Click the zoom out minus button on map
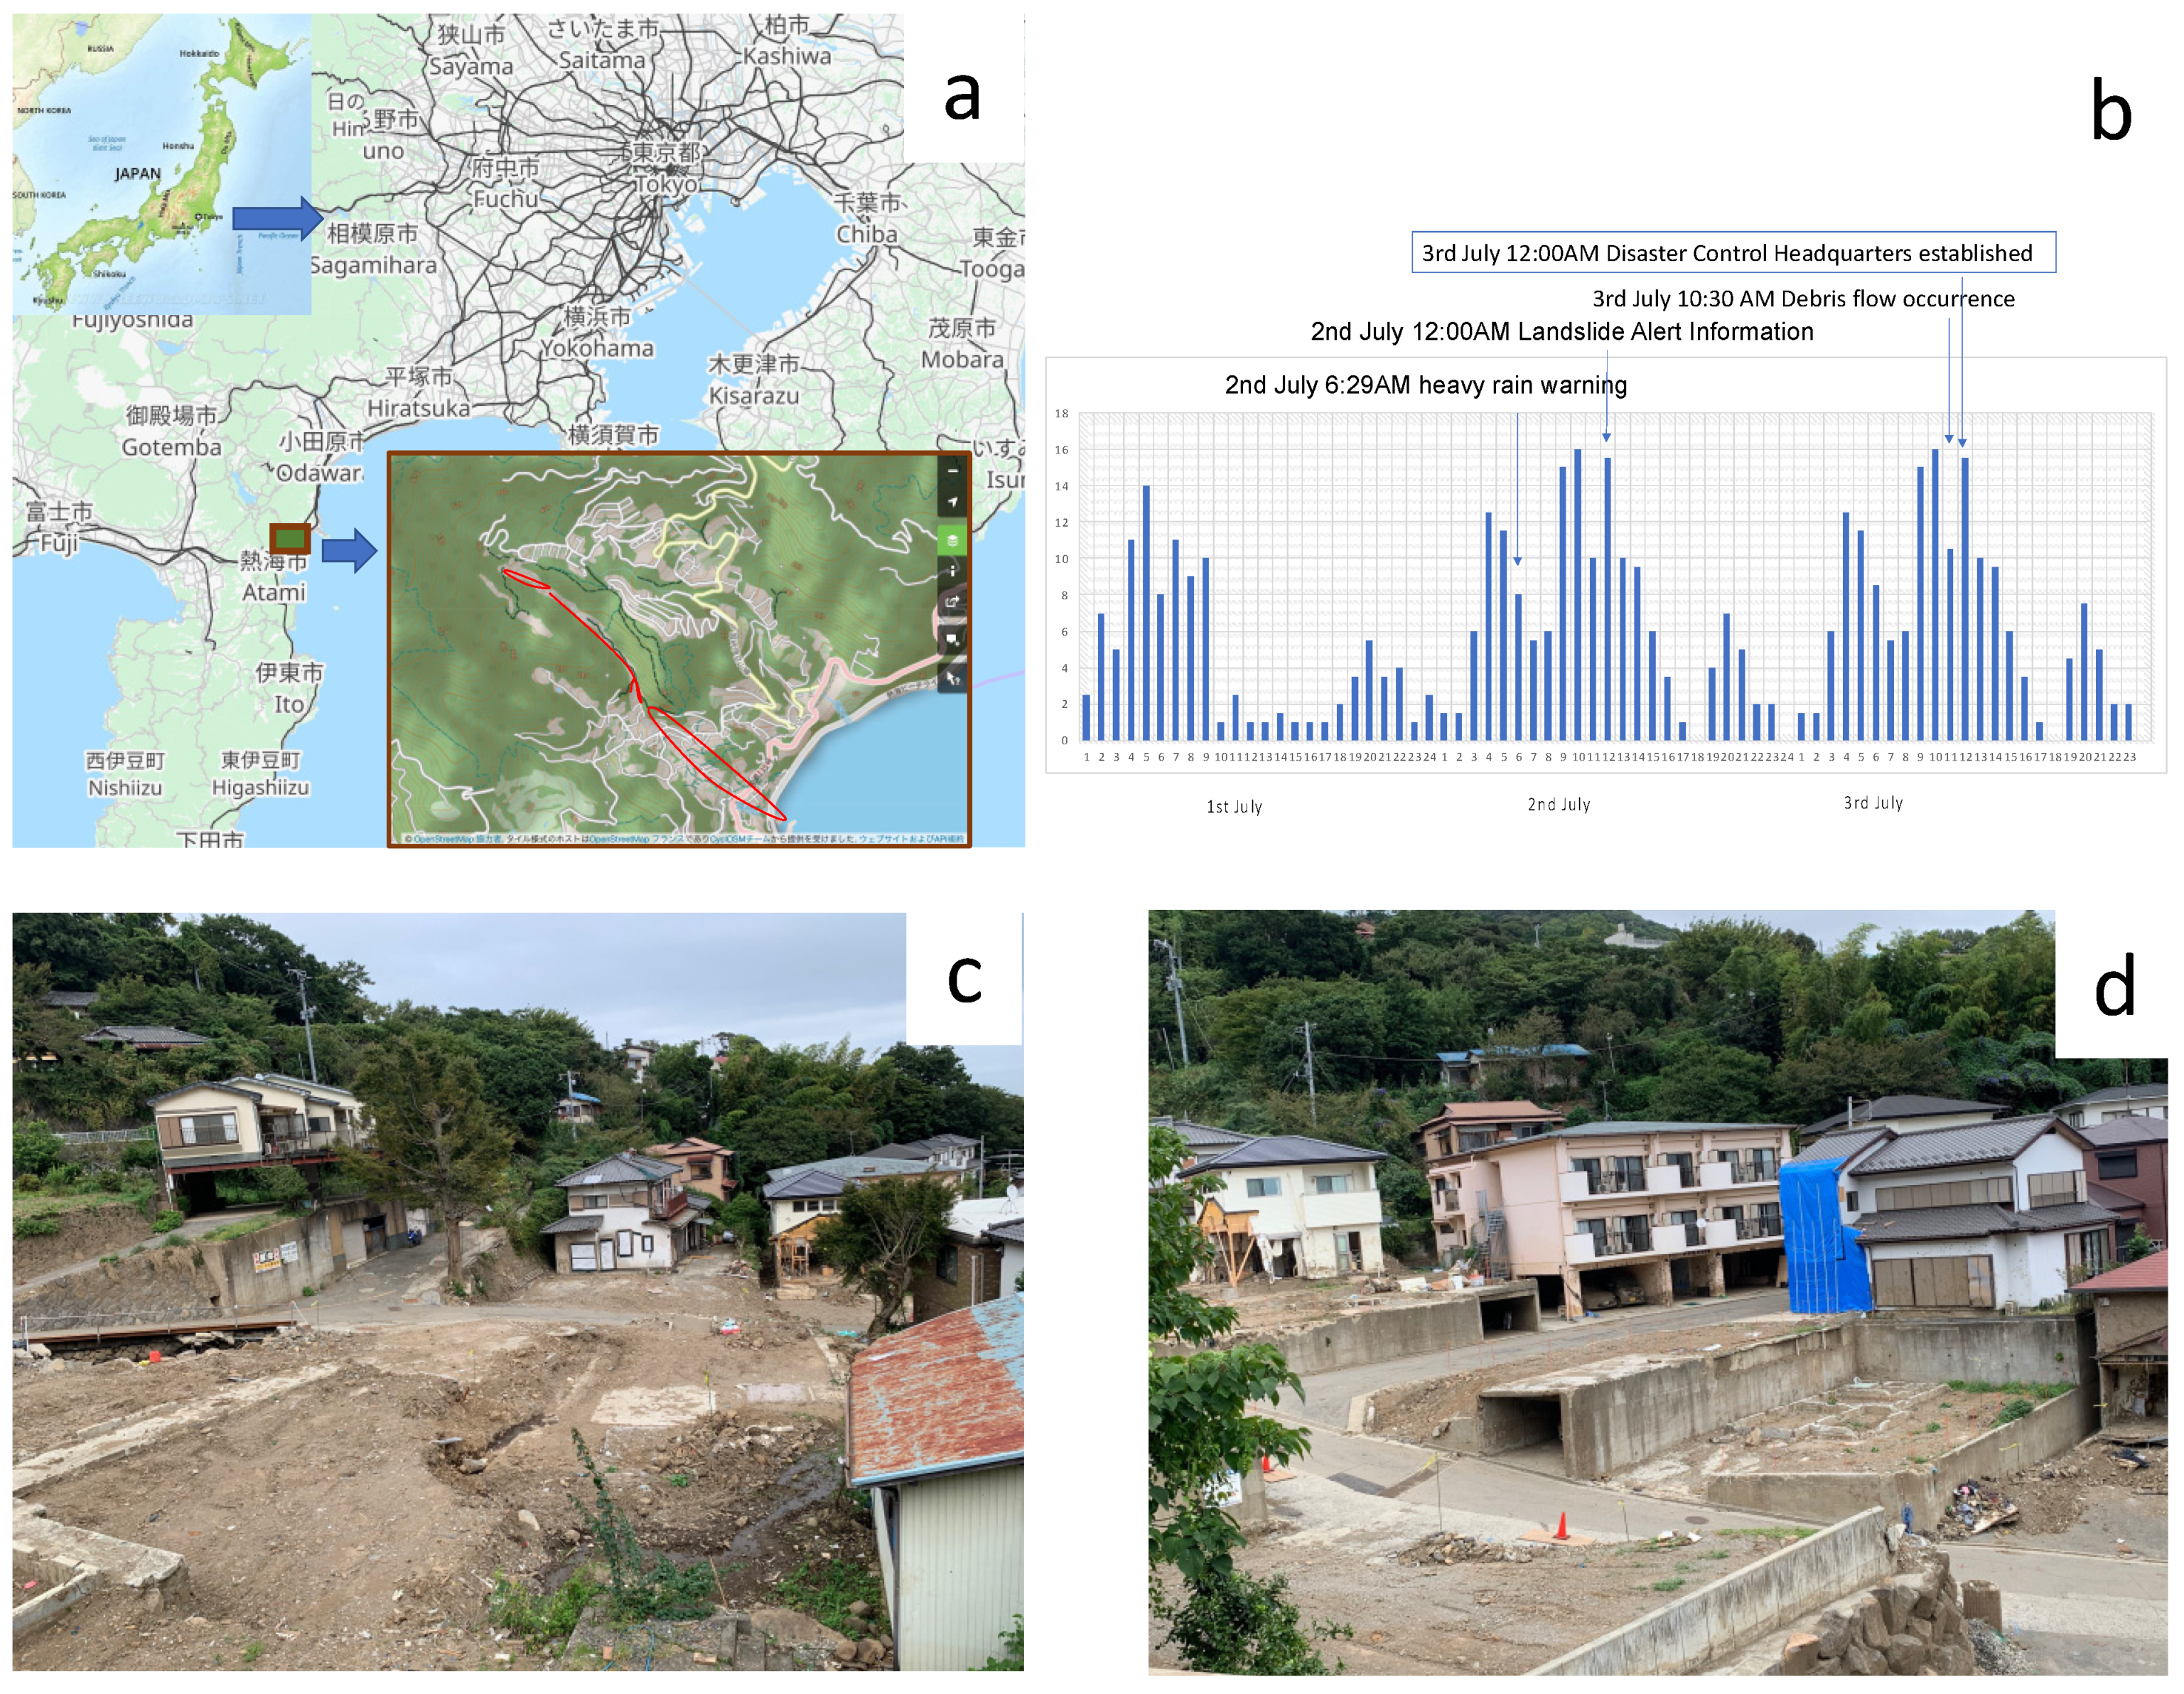Screen dimensions: 2184x1694 [952, 470]
